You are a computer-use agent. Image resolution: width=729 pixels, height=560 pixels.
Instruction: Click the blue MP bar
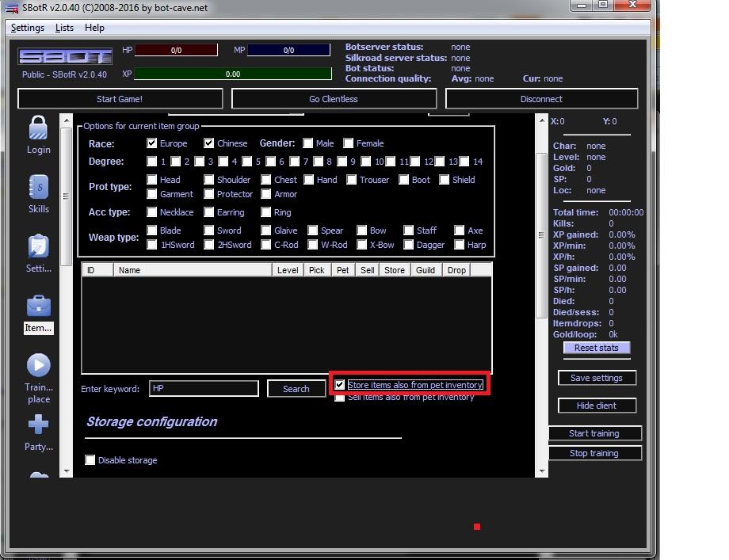point(288,50)
